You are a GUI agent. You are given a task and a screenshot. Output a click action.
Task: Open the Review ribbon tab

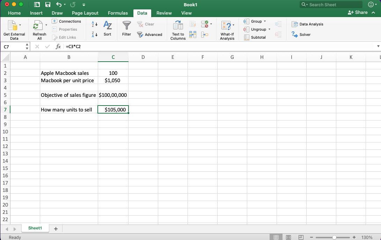click(x=164, y=13)
